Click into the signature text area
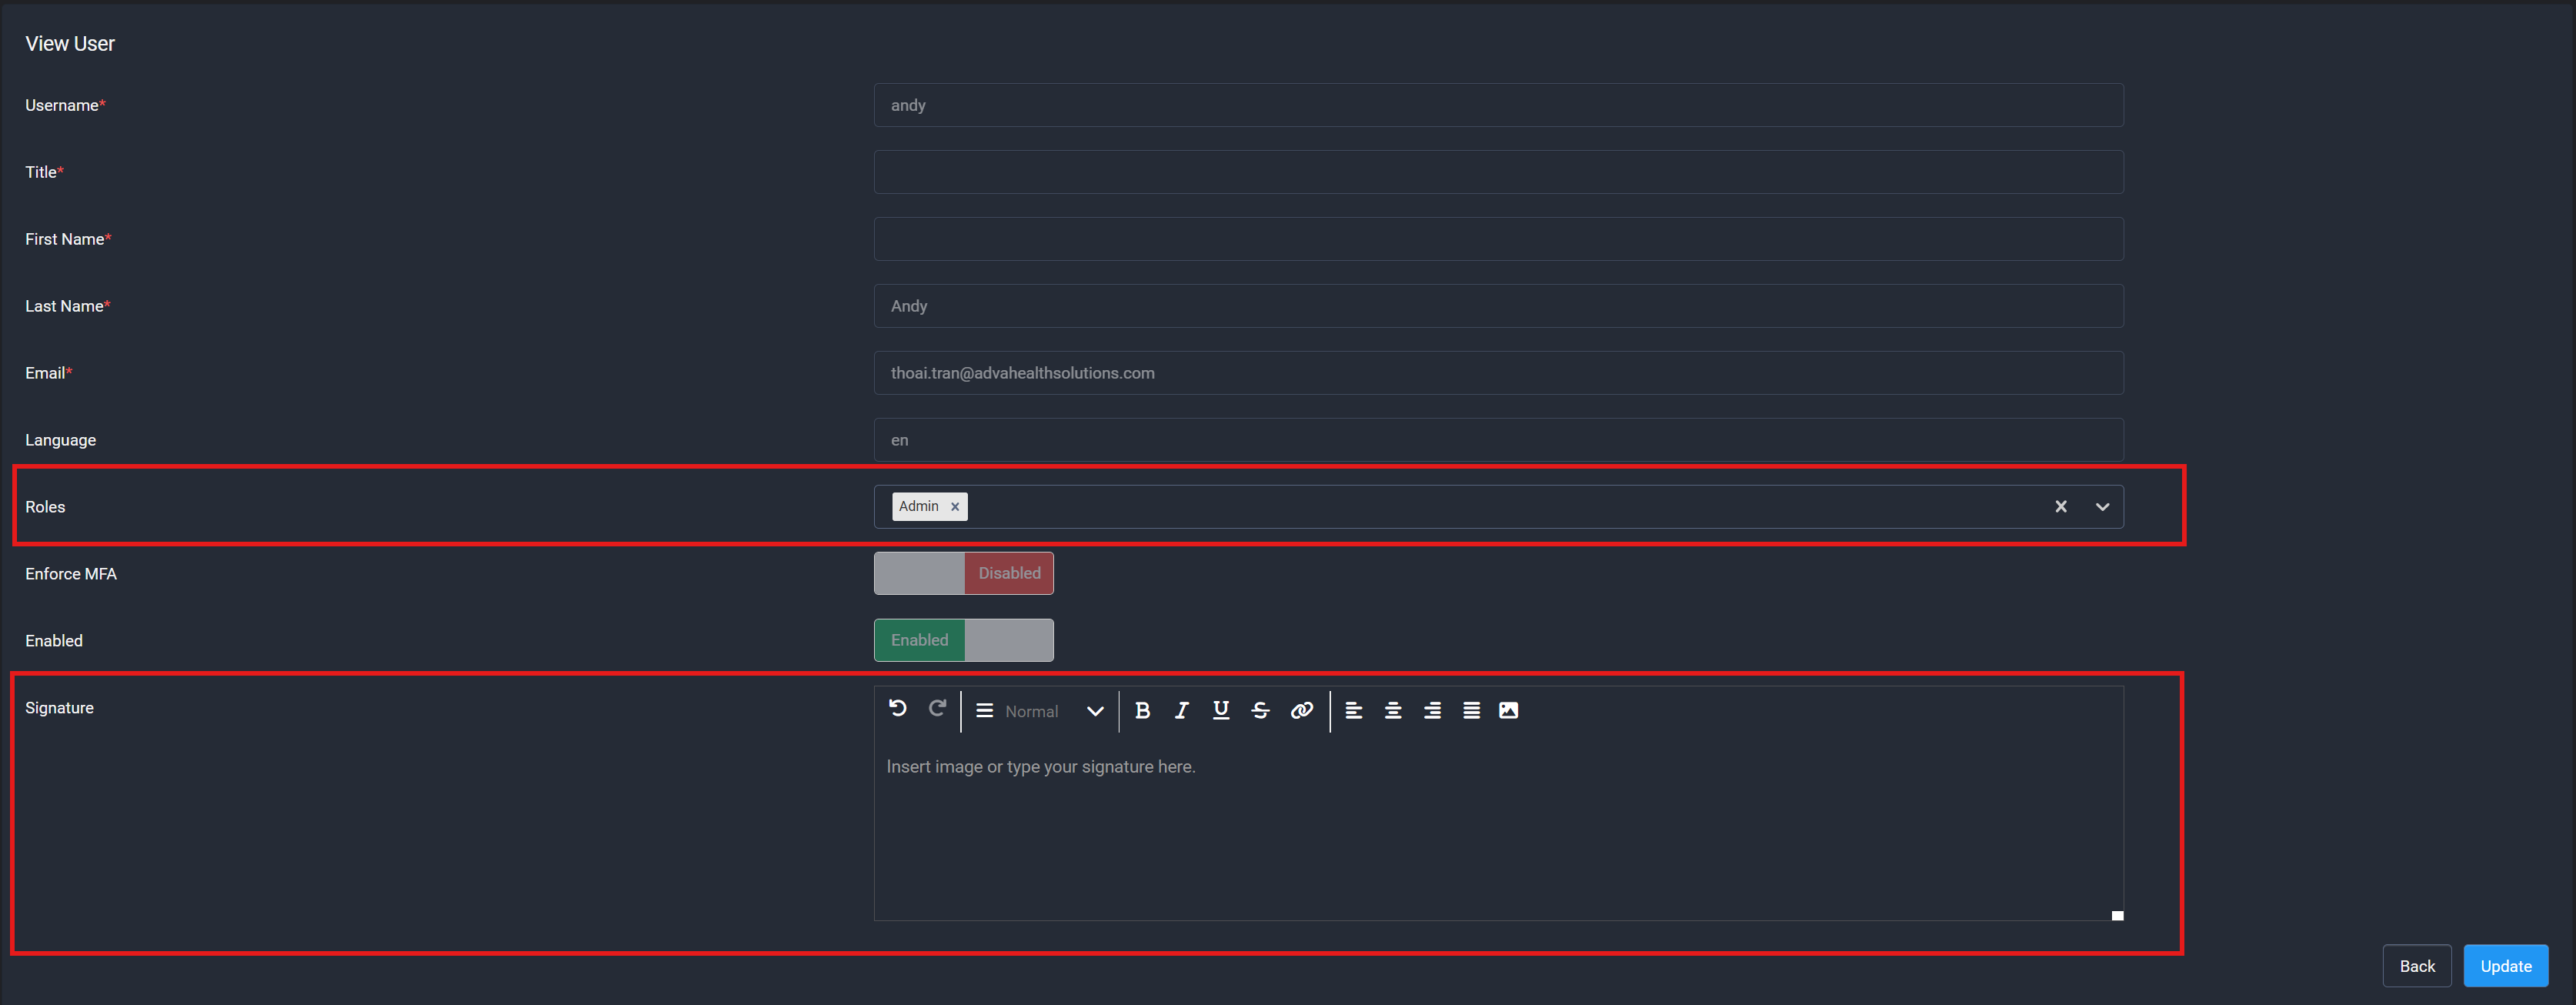This screenshot has height=1005, width=2576. point(1498,828)
